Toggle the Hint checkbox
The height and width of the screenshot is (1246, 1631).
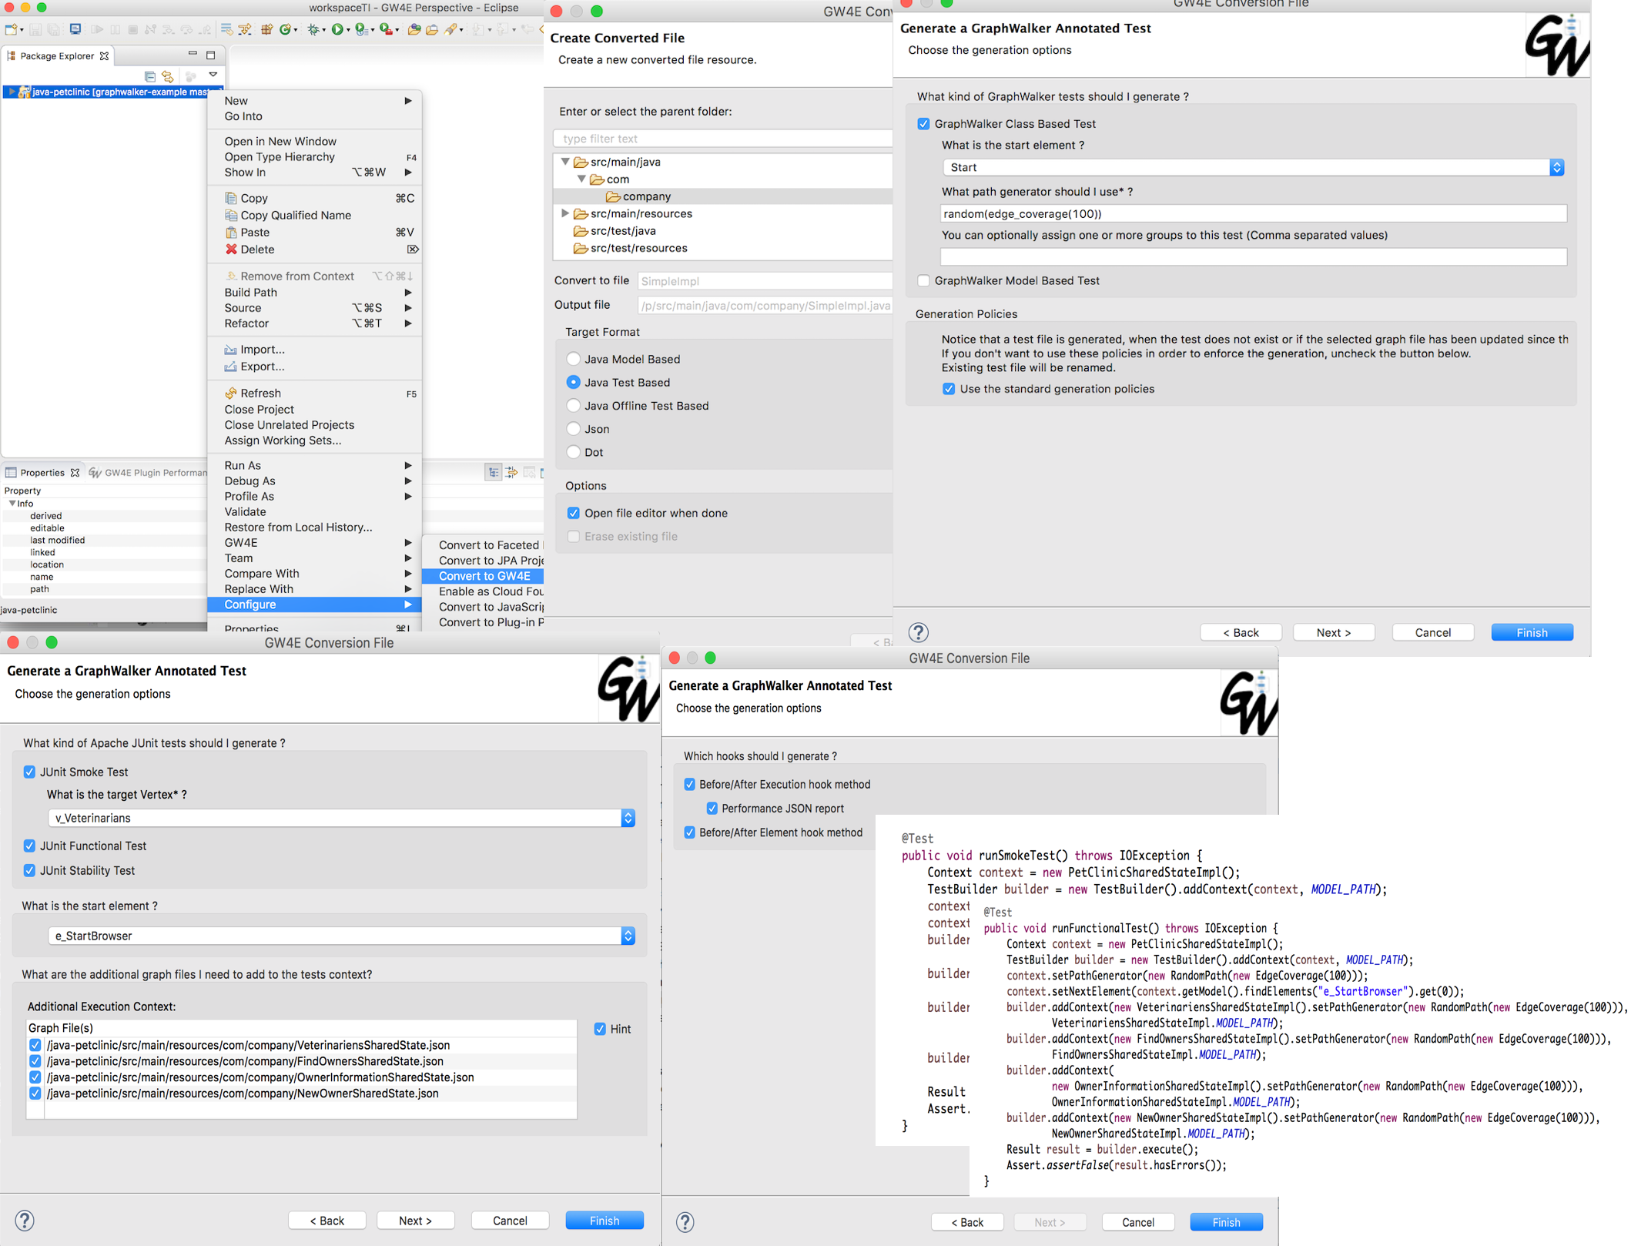tap(600, 1029)
